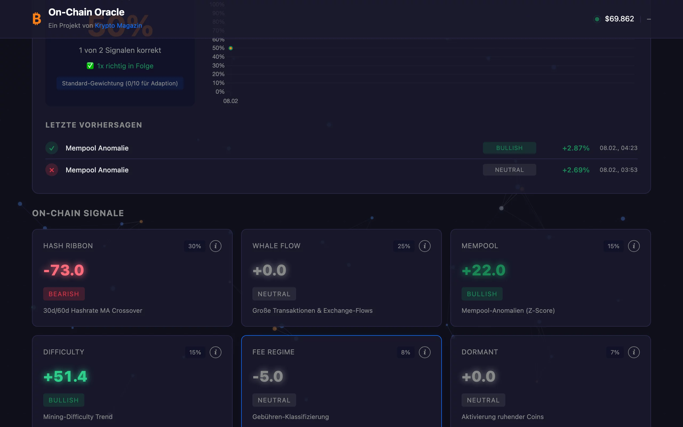Show info for the Fee Regime signal
The image size is (683, 427).
click(x=424, y=352)
